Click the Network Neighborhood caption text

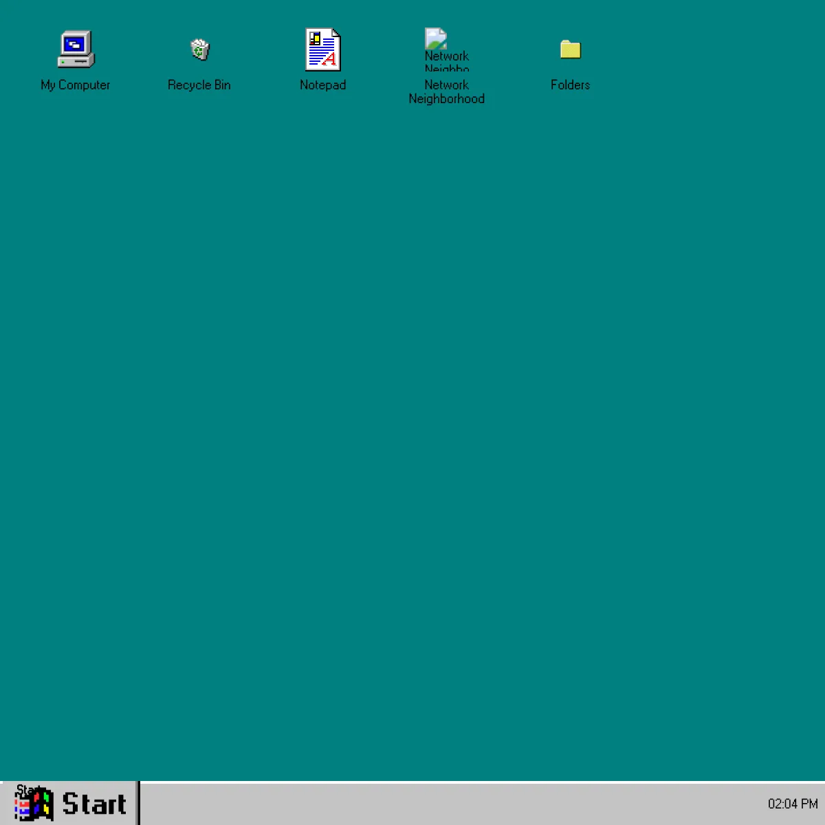[x=447, y=92]
